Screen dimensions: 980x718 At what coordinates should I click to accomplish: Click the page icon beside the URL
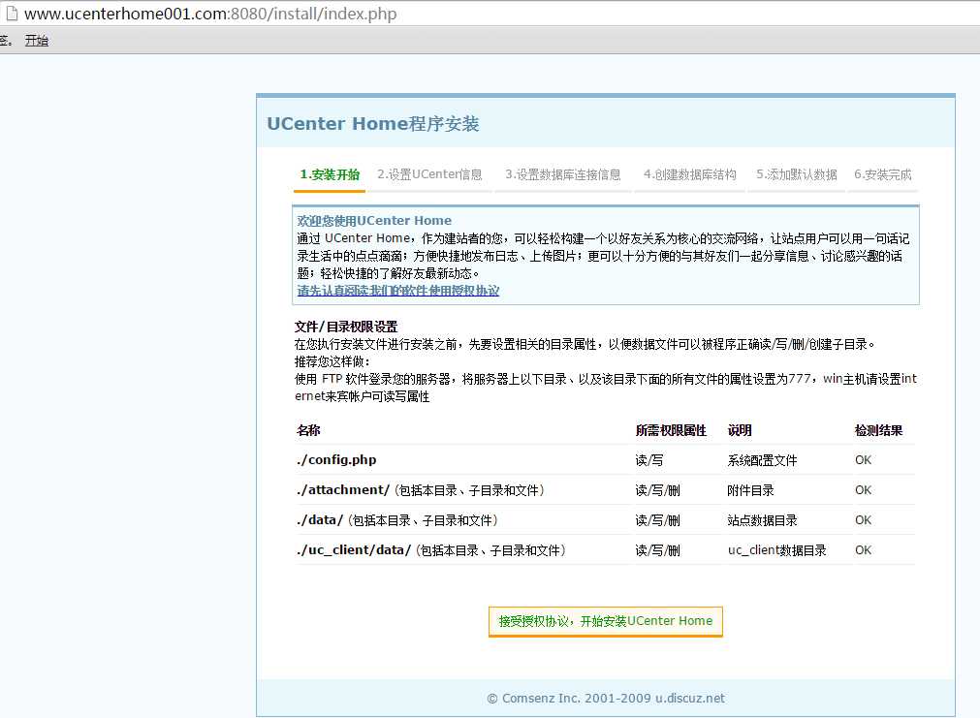click(x=12, y=14)
